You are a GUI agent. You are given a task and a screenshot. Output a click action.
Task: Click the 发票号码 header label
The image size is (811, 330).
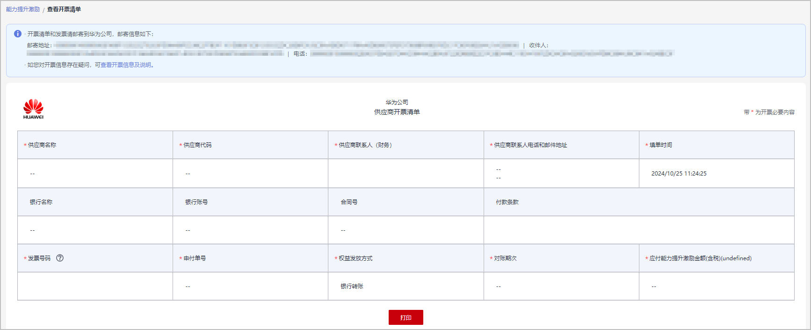[39, 258]
